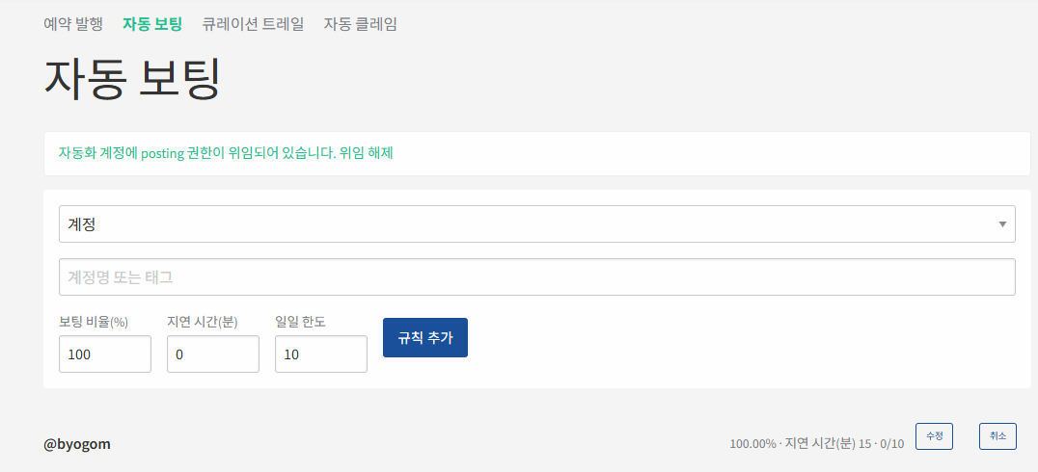
Task: Click the 보팅 비율 input showing 100
Action: pyautogui.click(x=104, y=354)
